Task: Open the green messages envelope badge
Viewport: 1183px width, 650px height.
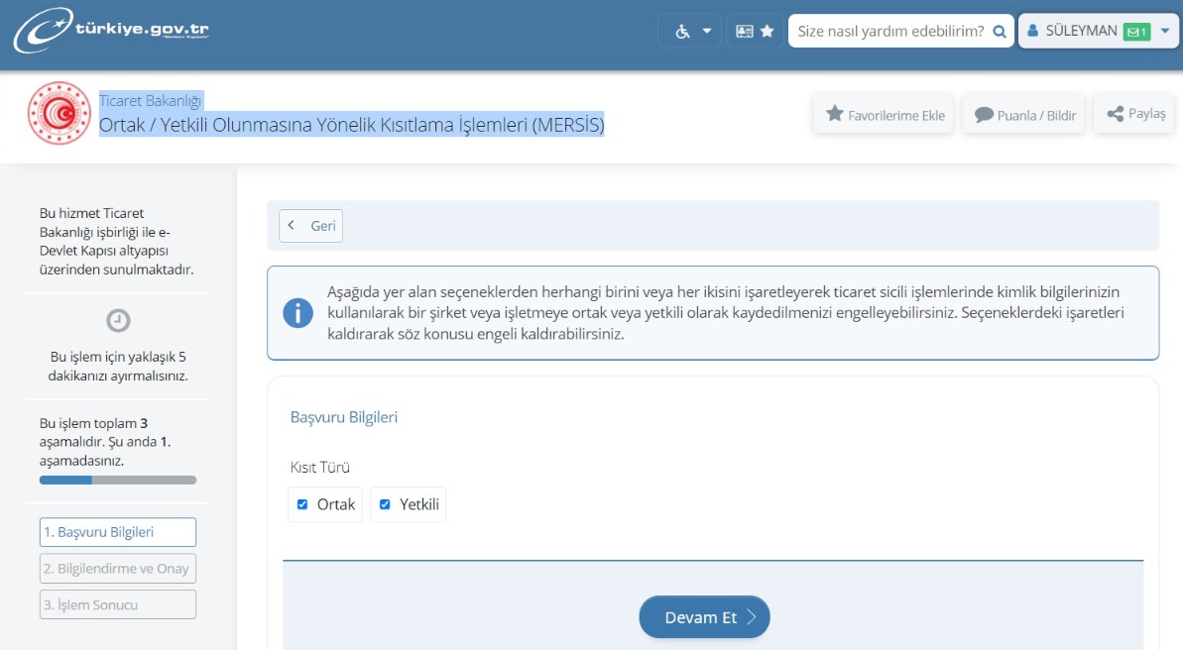Action: [x=1136, y=32]
